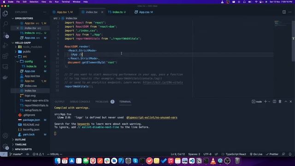Open .gitignore in file tree
The width and height of the screenshot is (295, 166).
click(x=30, y=115)
